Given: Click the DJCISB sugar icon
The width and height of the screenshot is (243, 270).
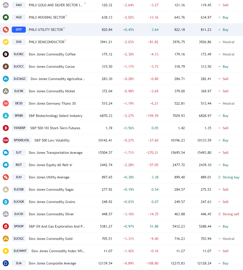Looking at the screenshot, I should [6, 189].
